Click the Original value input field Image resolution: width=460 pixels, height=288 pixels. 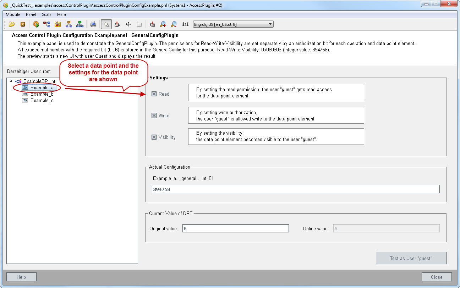[x=235, y=228]
